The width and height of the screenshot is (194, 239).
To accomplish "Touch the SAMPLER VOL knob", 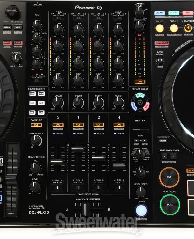I will click(x=36, y=141).
